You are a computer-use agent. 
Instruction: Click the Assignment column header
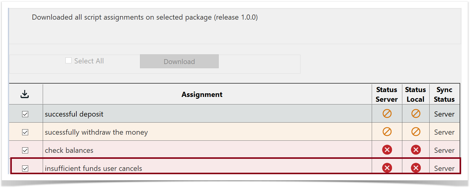202,94
